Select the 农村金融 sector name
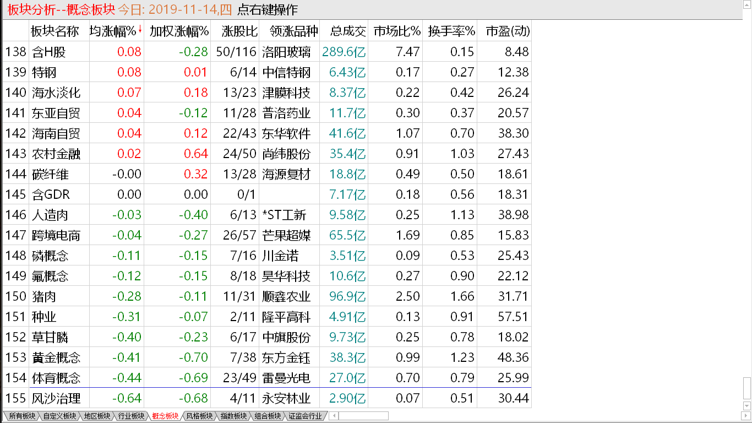 (56, 154)
